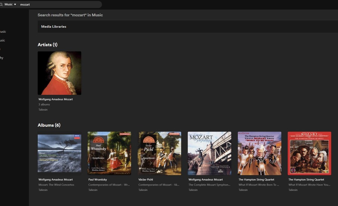Click the '3 albums' text under the artist

[44, 104]
